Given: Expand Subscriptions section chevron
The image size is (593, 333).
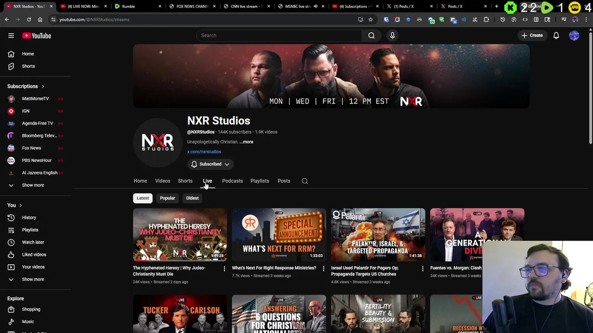Looking at the screenshot, I should tap(43, 86).
